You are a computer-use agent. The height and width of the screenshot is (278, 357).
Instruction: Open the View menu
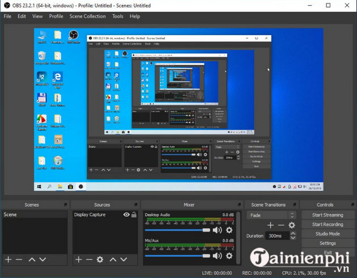click(37, 16)
